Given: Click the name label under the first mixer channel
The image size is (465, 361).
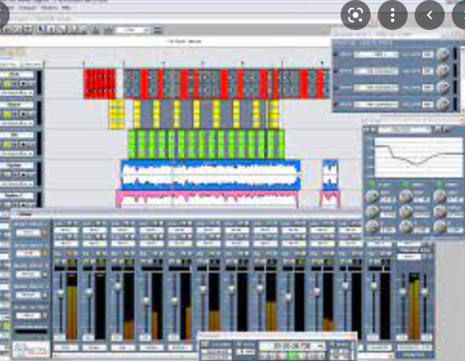Looking at the screenshot, I should (x=66, y=348).
